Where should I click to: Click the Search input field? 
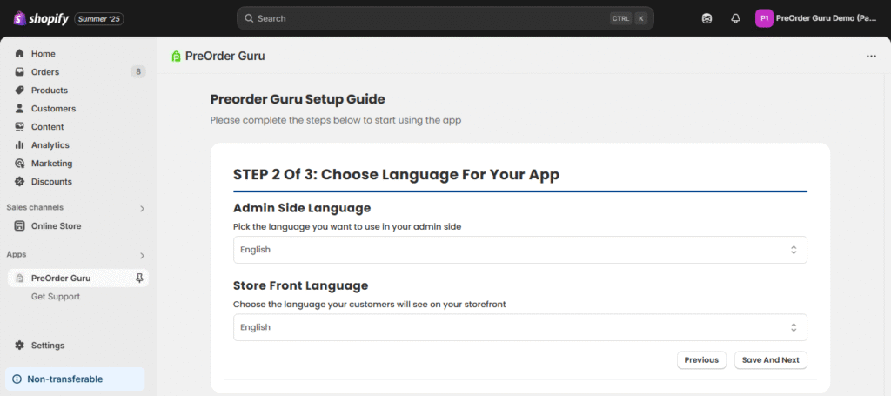(426, 18)
